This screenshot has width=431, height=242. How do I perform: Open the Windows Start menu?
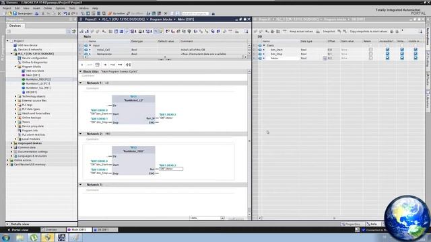(6, 237)
